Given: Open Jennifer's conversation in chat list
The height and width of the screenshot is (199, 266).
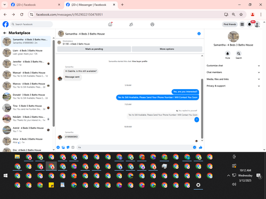Looking at the screenshot, I should click(26, 64).
